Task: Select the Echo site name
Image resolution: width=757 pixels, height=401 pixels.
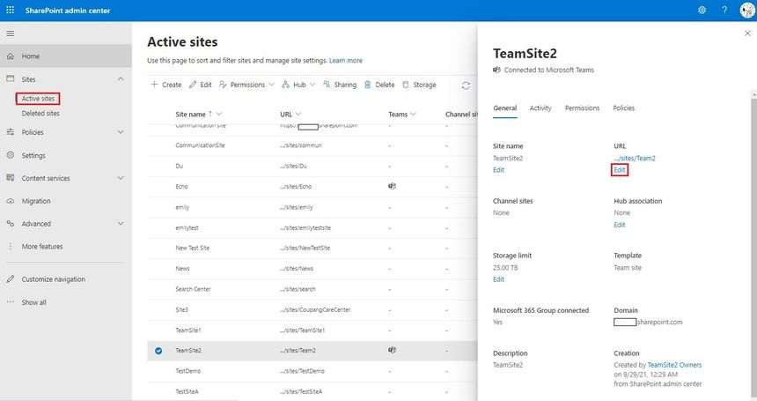Action: pyautogui.click(x=181, y=187)
